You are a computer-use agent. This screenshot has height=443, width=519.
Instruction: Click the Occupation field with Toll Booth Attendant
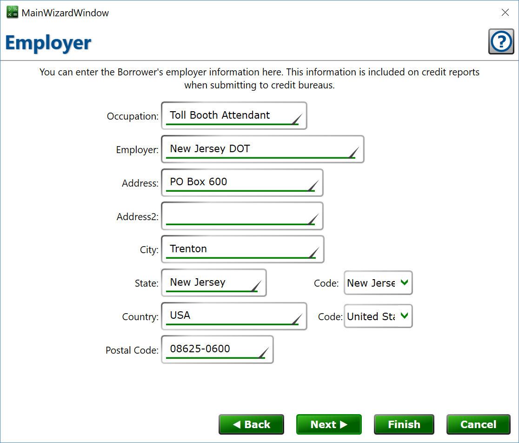[234, 115]
